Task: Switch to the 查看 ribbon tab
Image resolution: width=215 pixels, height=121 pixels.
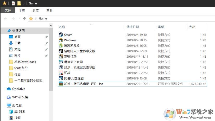Action: click(x=49, y=11)
